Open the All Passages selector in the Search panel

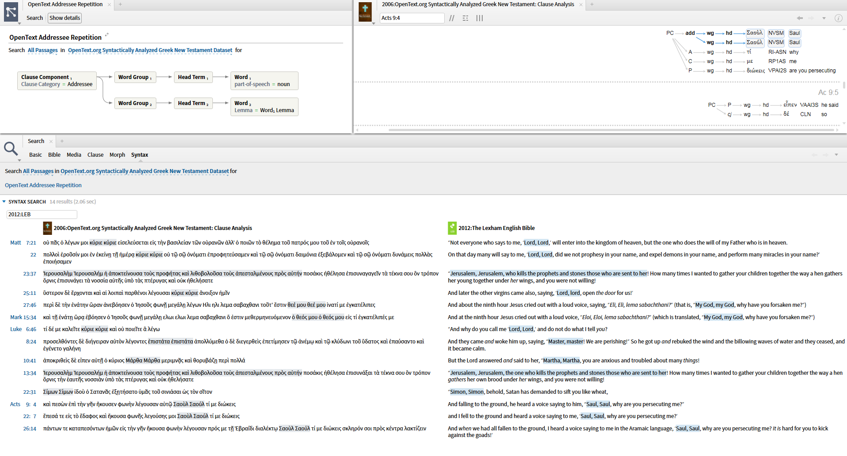pos(38,171)
